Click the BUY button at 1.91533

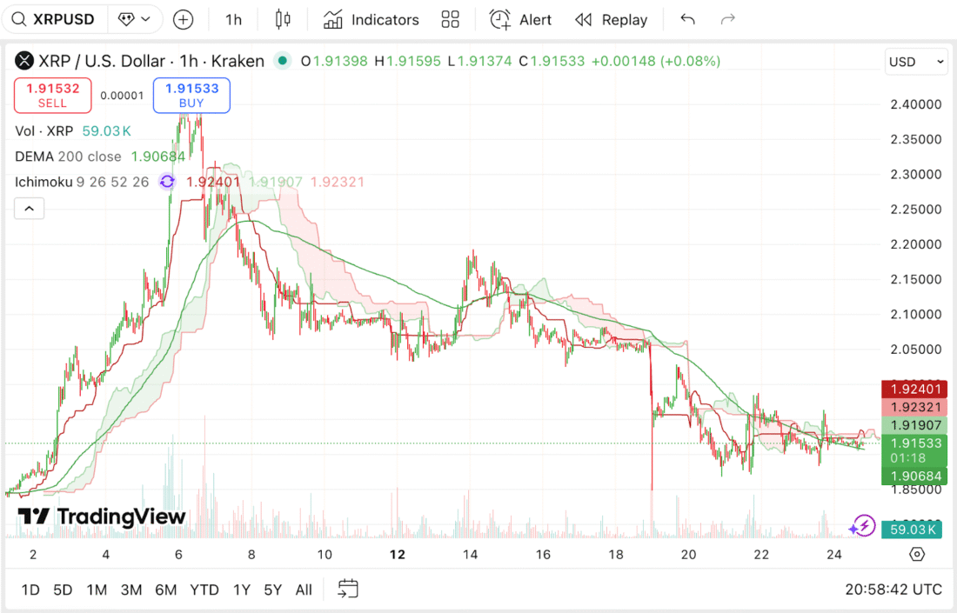click(x=191, y=96)
